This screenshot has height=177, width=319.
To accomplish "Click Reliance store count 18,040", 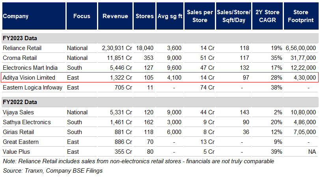I will [x=145, y=48].
